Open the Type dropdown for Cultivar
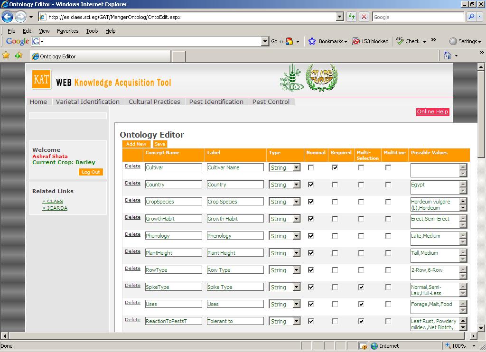The image size is (486, 352). (296, 167)
